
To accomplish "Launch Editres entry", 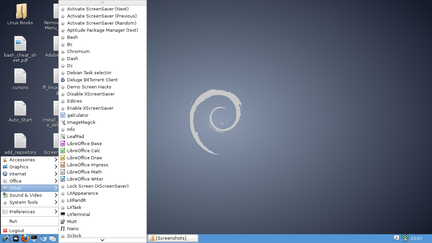I will [103, 101].
